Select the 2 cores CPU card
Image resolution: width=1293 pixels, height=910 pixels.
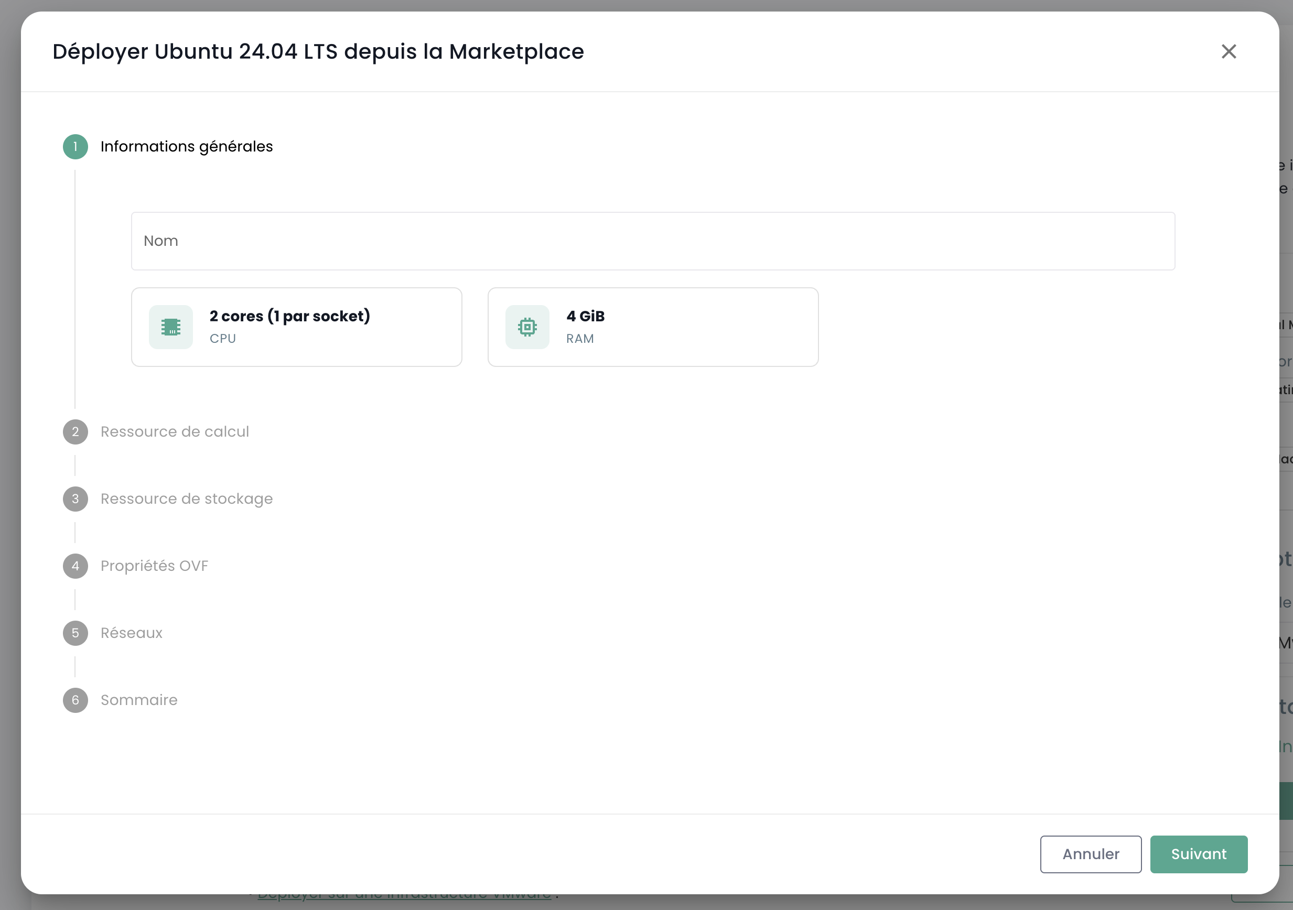(297, 327)
